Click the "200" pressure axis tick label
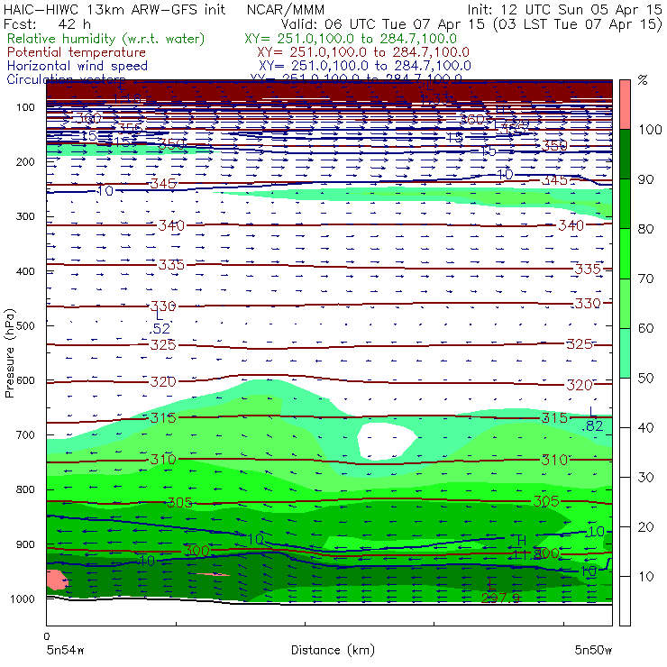Image resolution: width=667 pixels, height=667 pixels. (25, 162)
